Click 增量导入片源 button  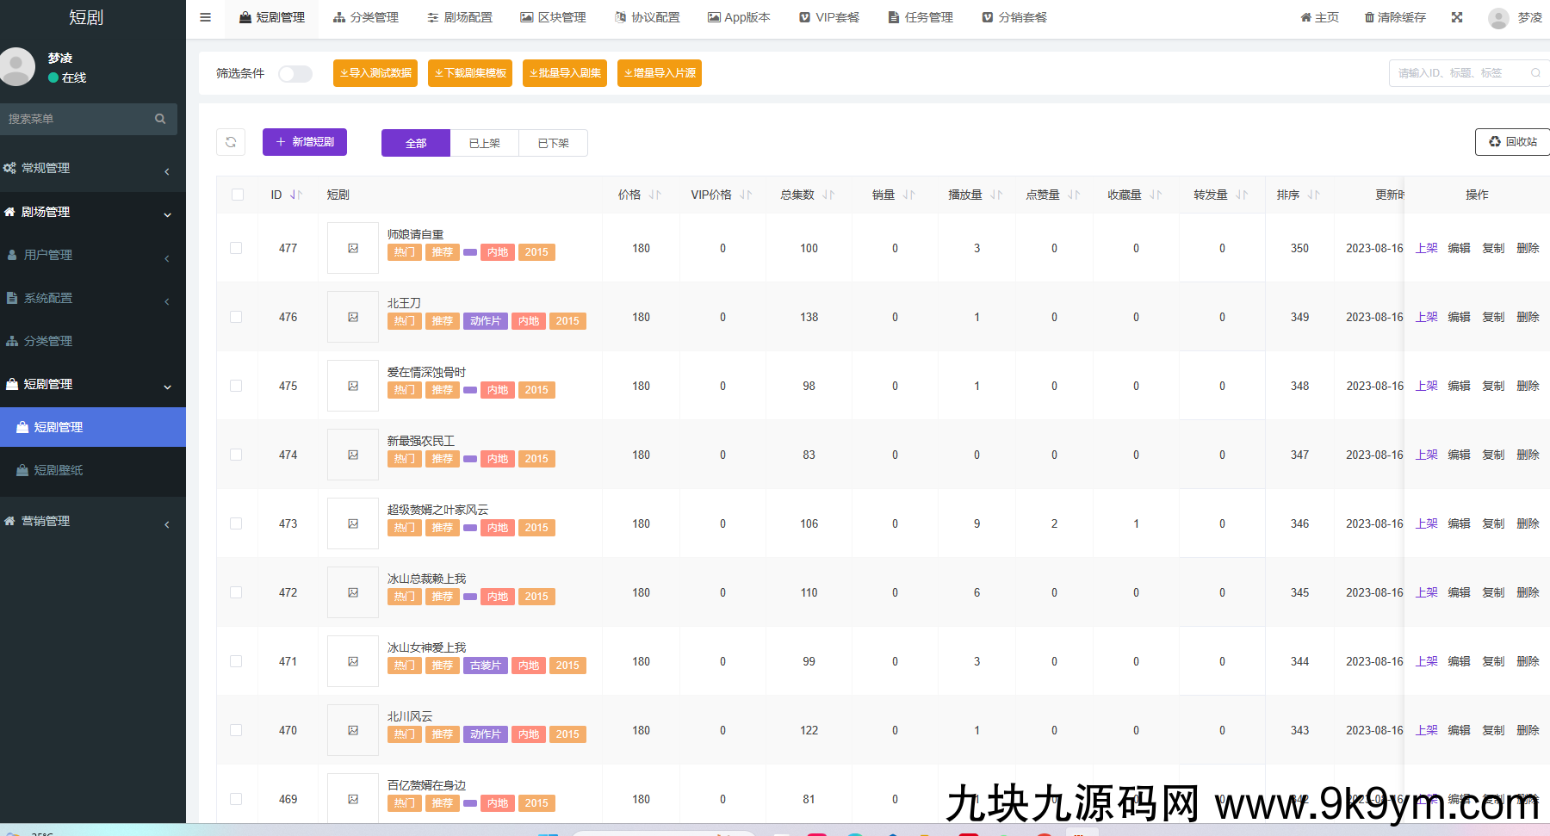point(660,73)
